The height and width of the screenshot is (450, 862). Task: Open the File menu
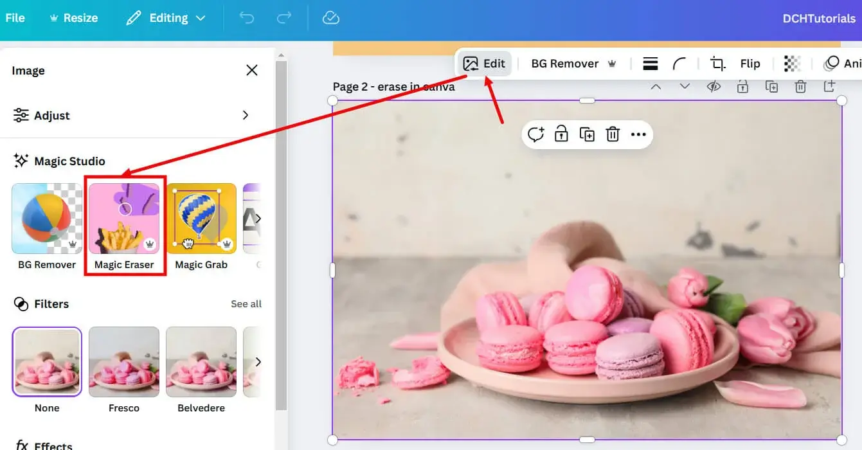pyautogui.click(x=14, y=17)
